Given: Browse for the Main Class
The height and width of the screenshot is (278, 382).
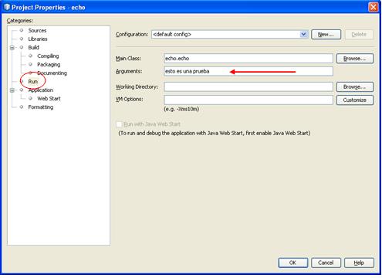Looking at the screenshot, I should tap(355, 59).
